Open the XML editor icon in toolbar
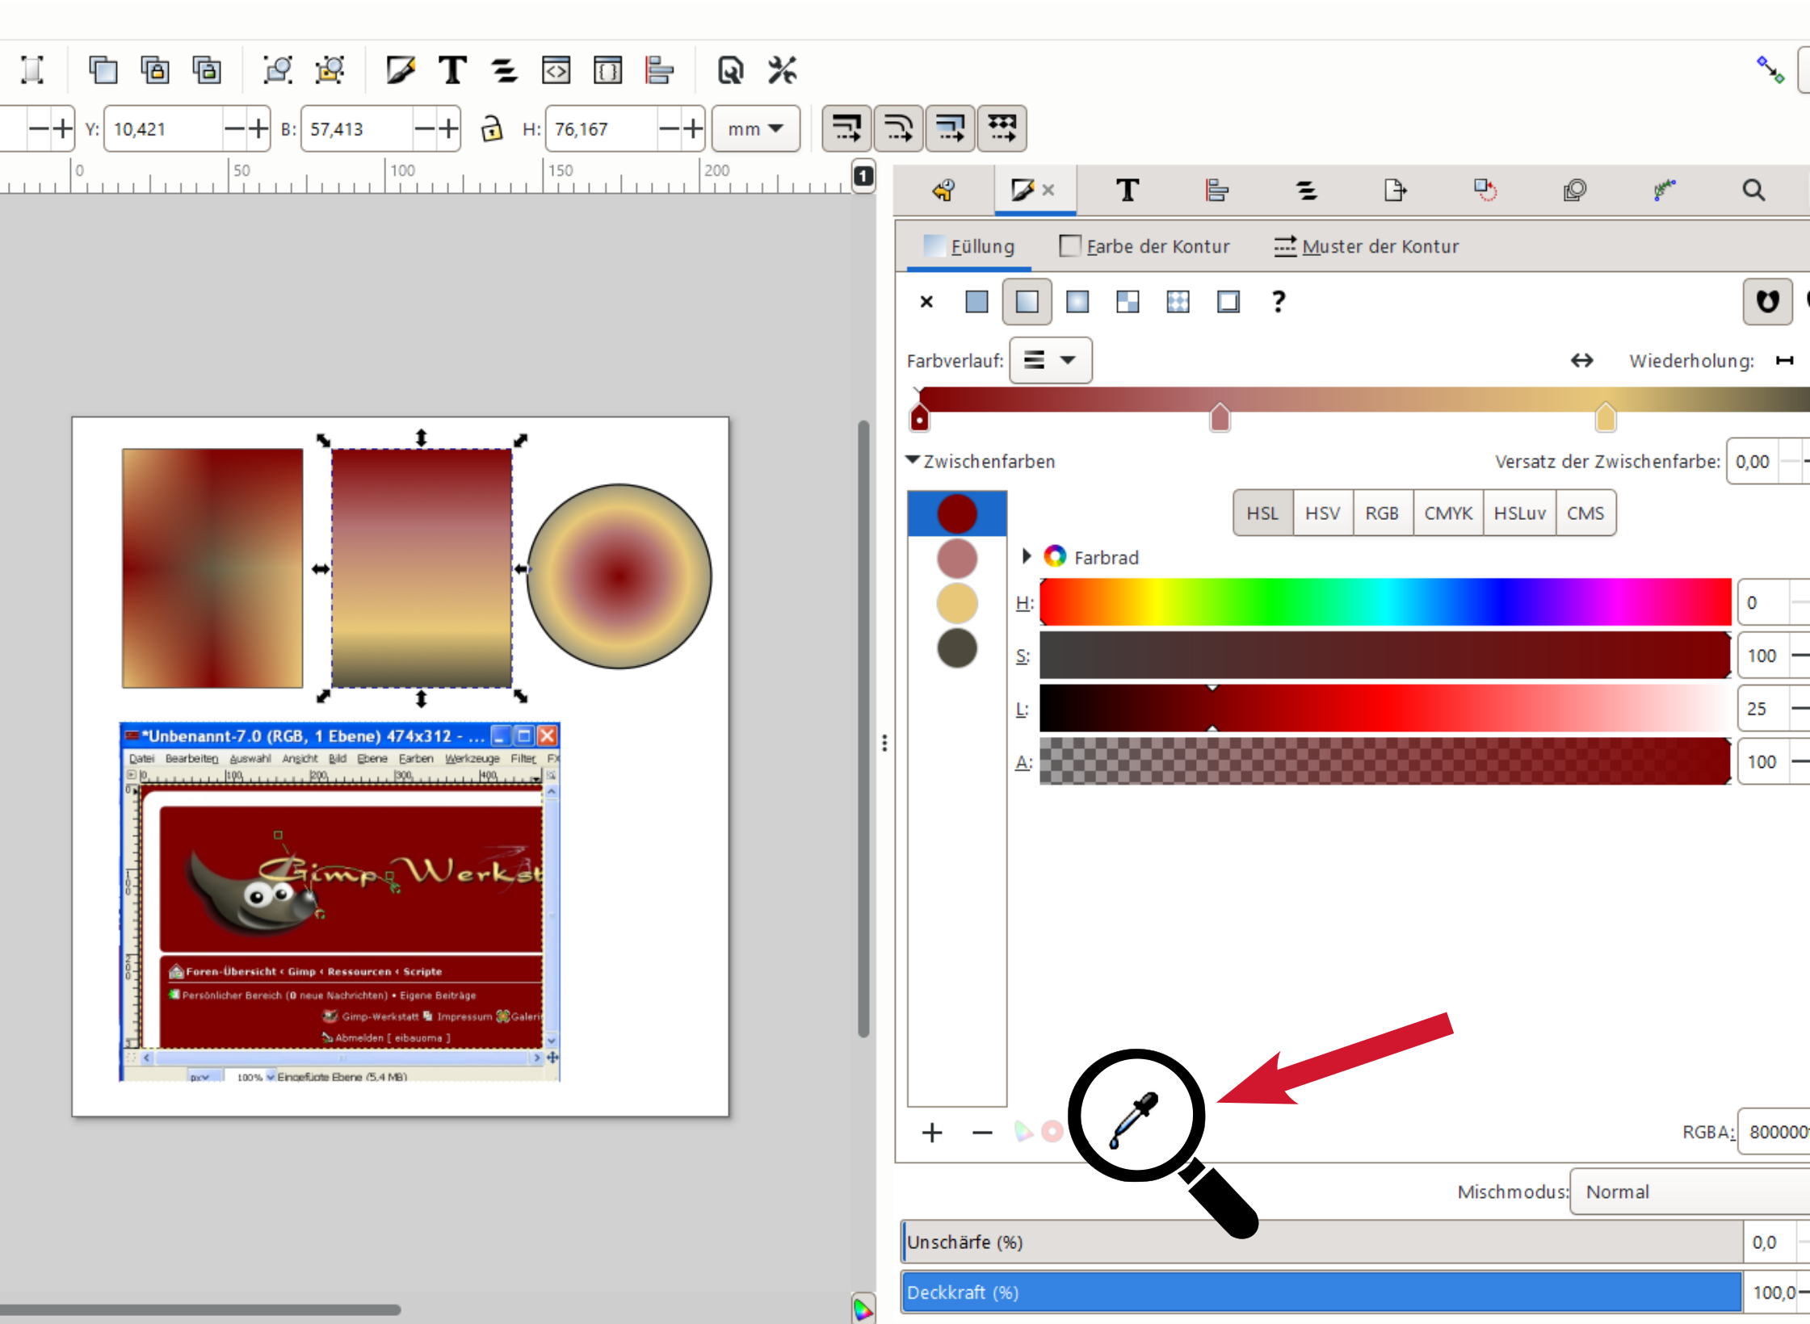The image size is (1810, 1324). coord(556,70)
